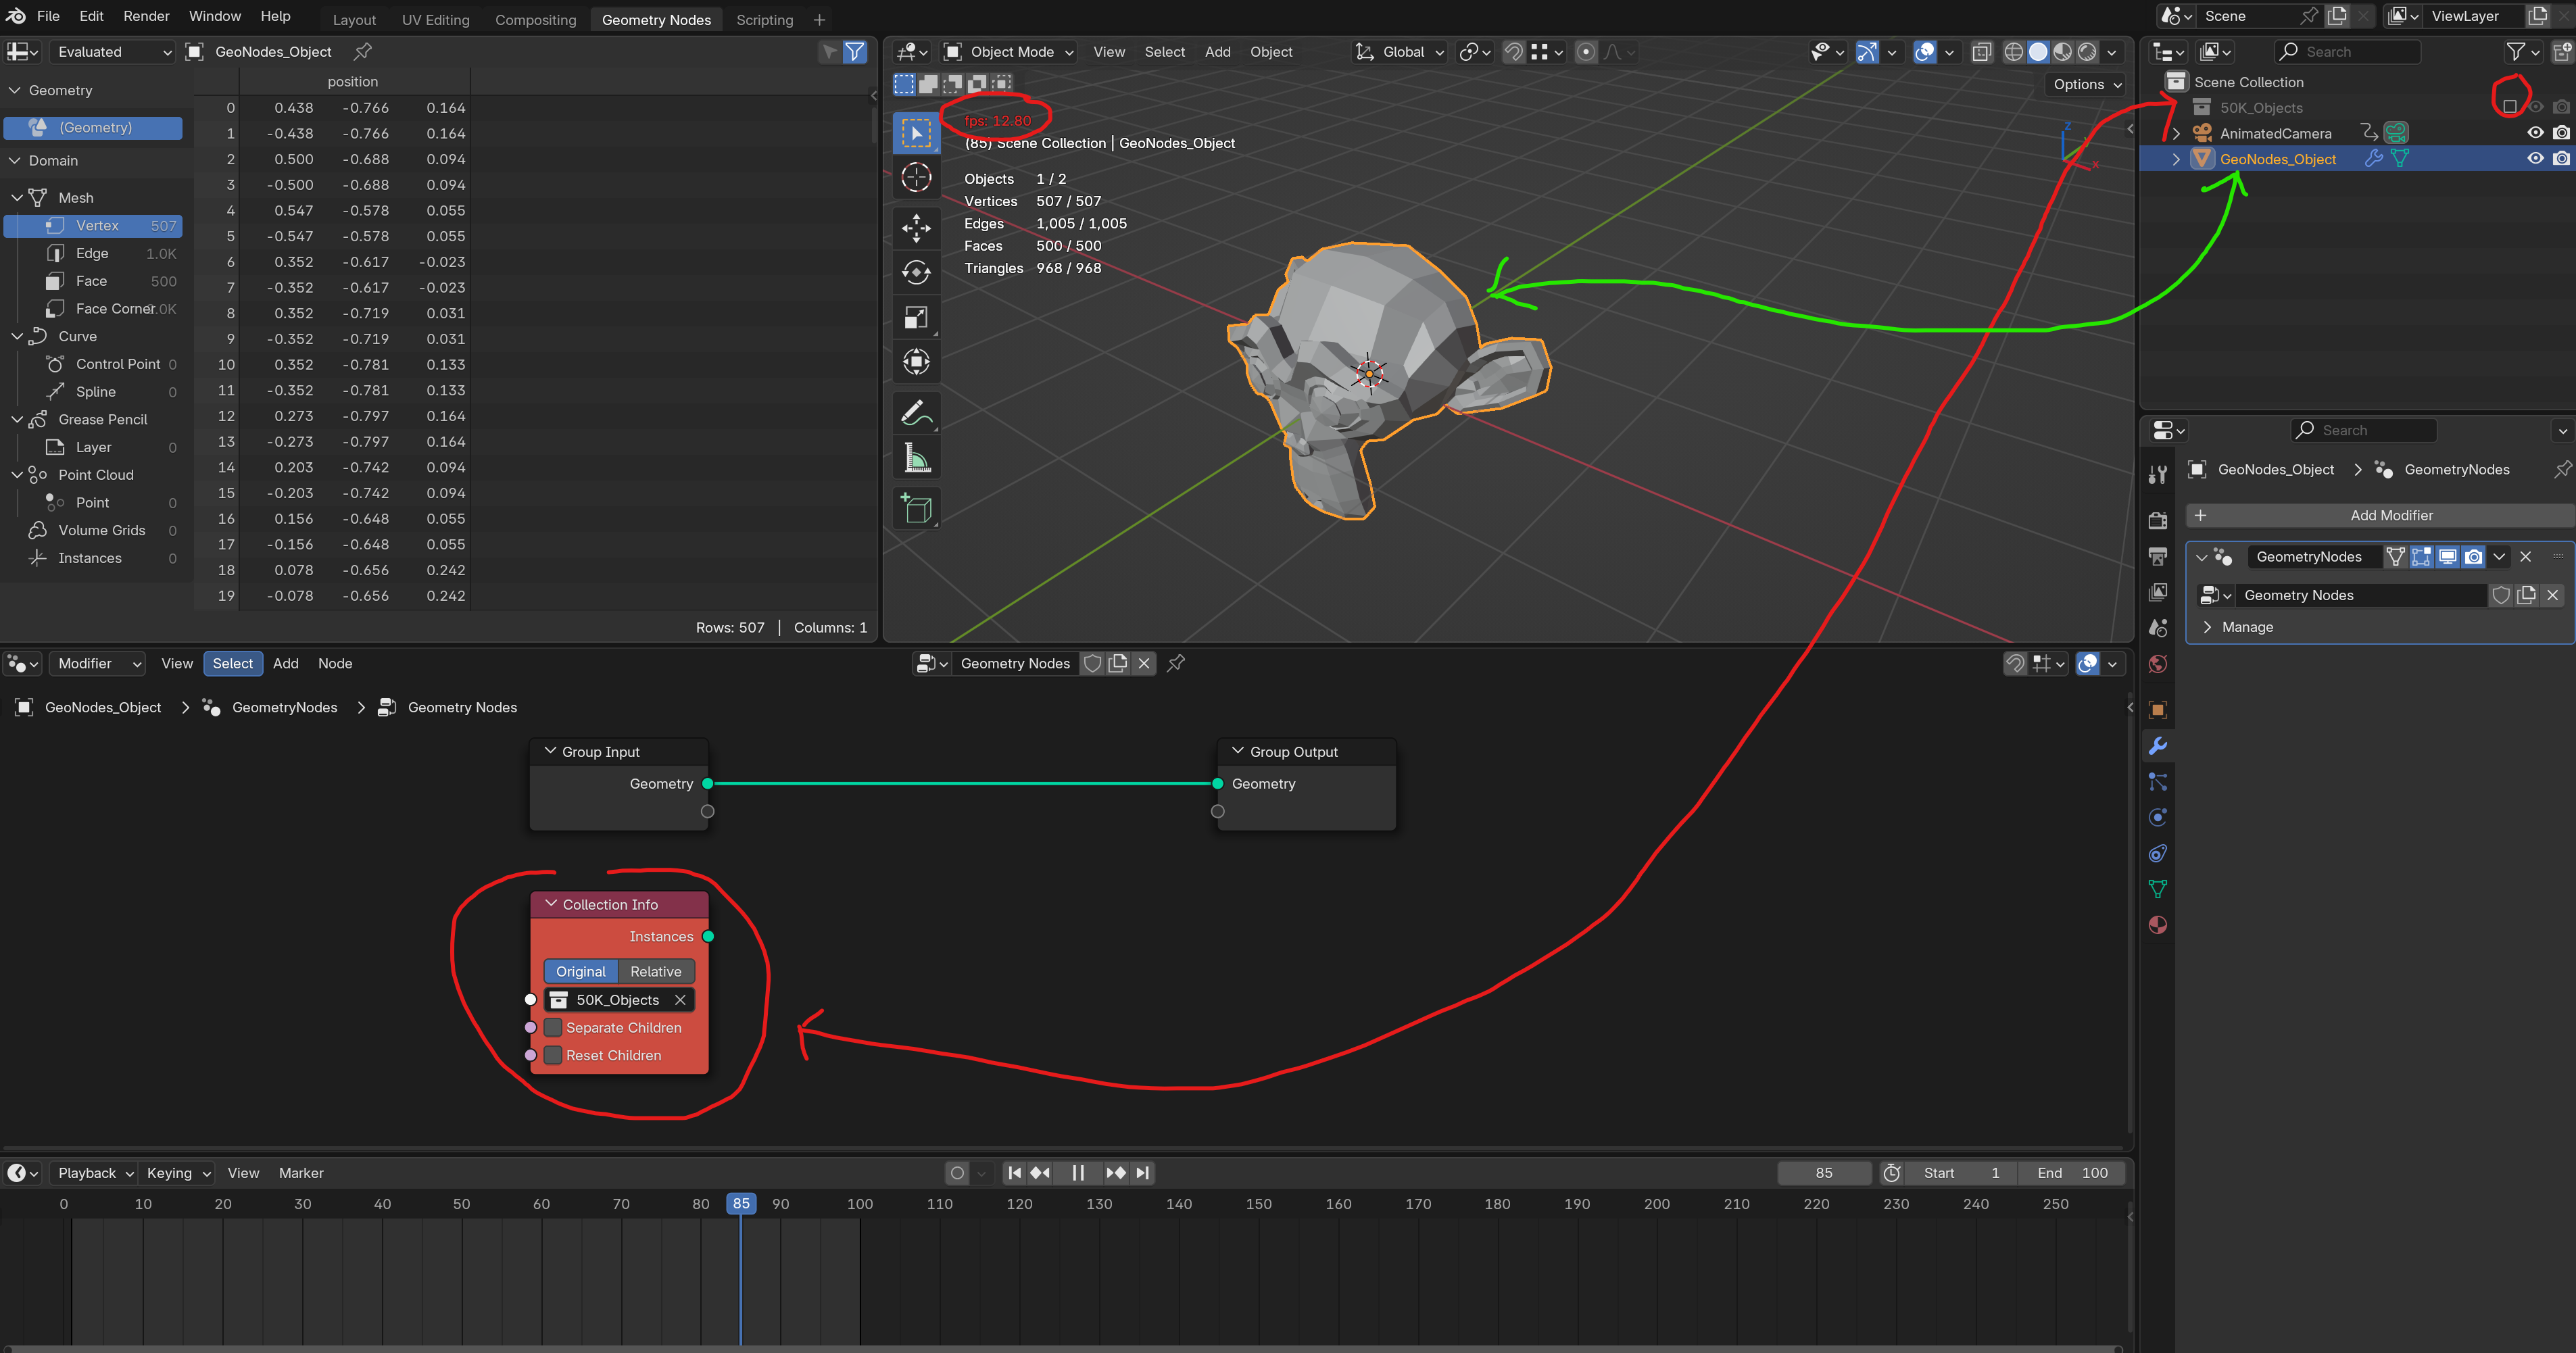This screenshot has width=2576, height=1353.
Task: Open the Material properties tab icon
Action: 2158,925
